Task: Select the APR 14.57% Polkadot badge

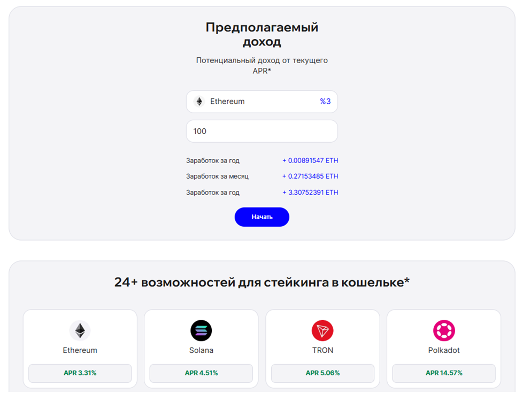Action: (x=444, y=373)
